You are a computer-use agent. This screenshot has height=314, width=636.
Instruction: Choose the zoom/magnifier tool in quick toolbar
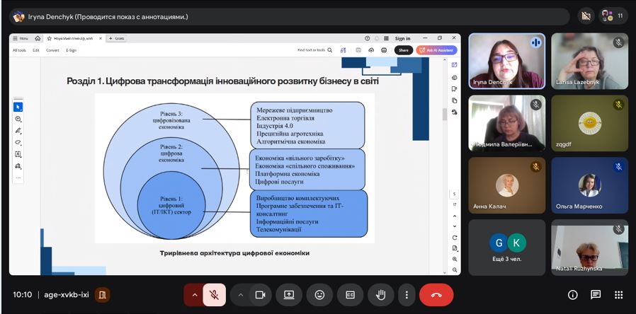[x=18, y=119]
